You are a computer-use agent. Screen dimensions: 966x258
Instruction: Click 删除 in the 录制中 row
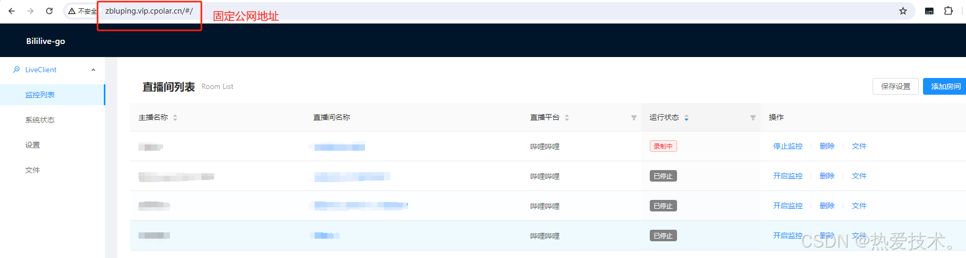[827, 146]
